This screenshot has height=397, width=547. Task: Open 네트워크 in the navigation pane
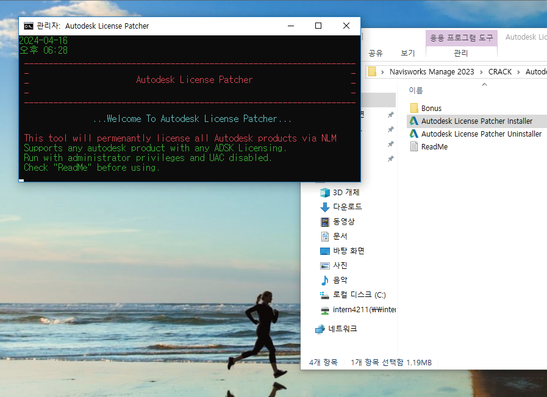coord(343,329)
